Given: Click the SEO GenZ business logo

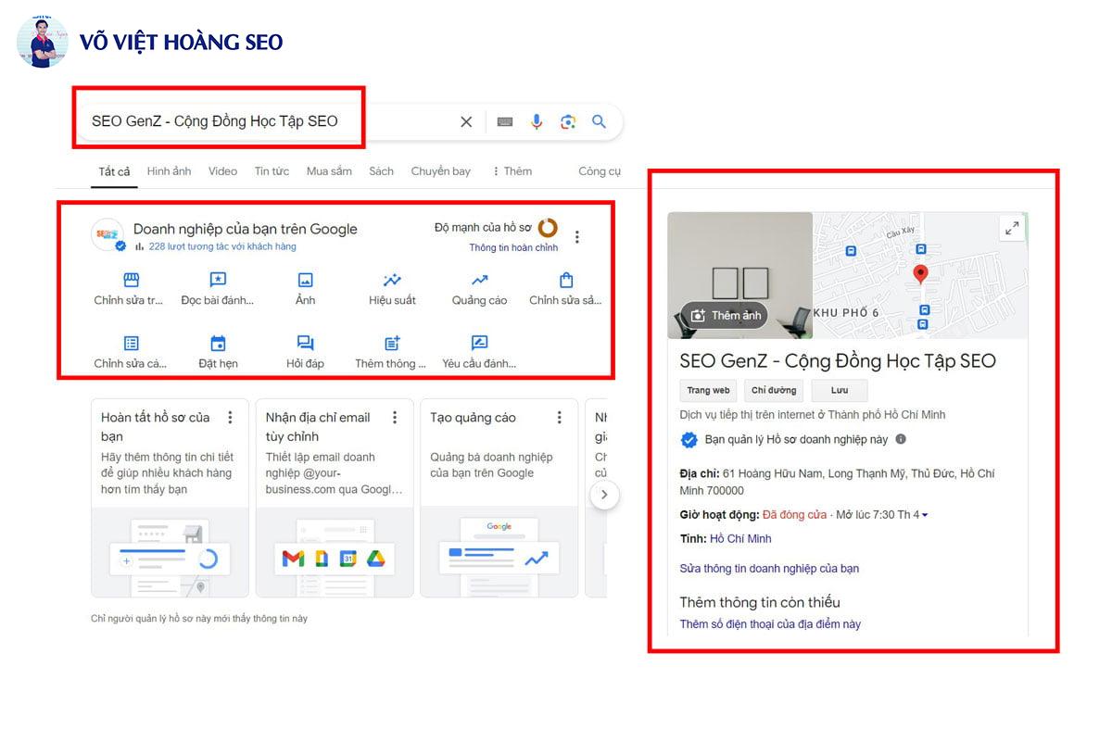Looking at the screenshot, I should point(107,235).
